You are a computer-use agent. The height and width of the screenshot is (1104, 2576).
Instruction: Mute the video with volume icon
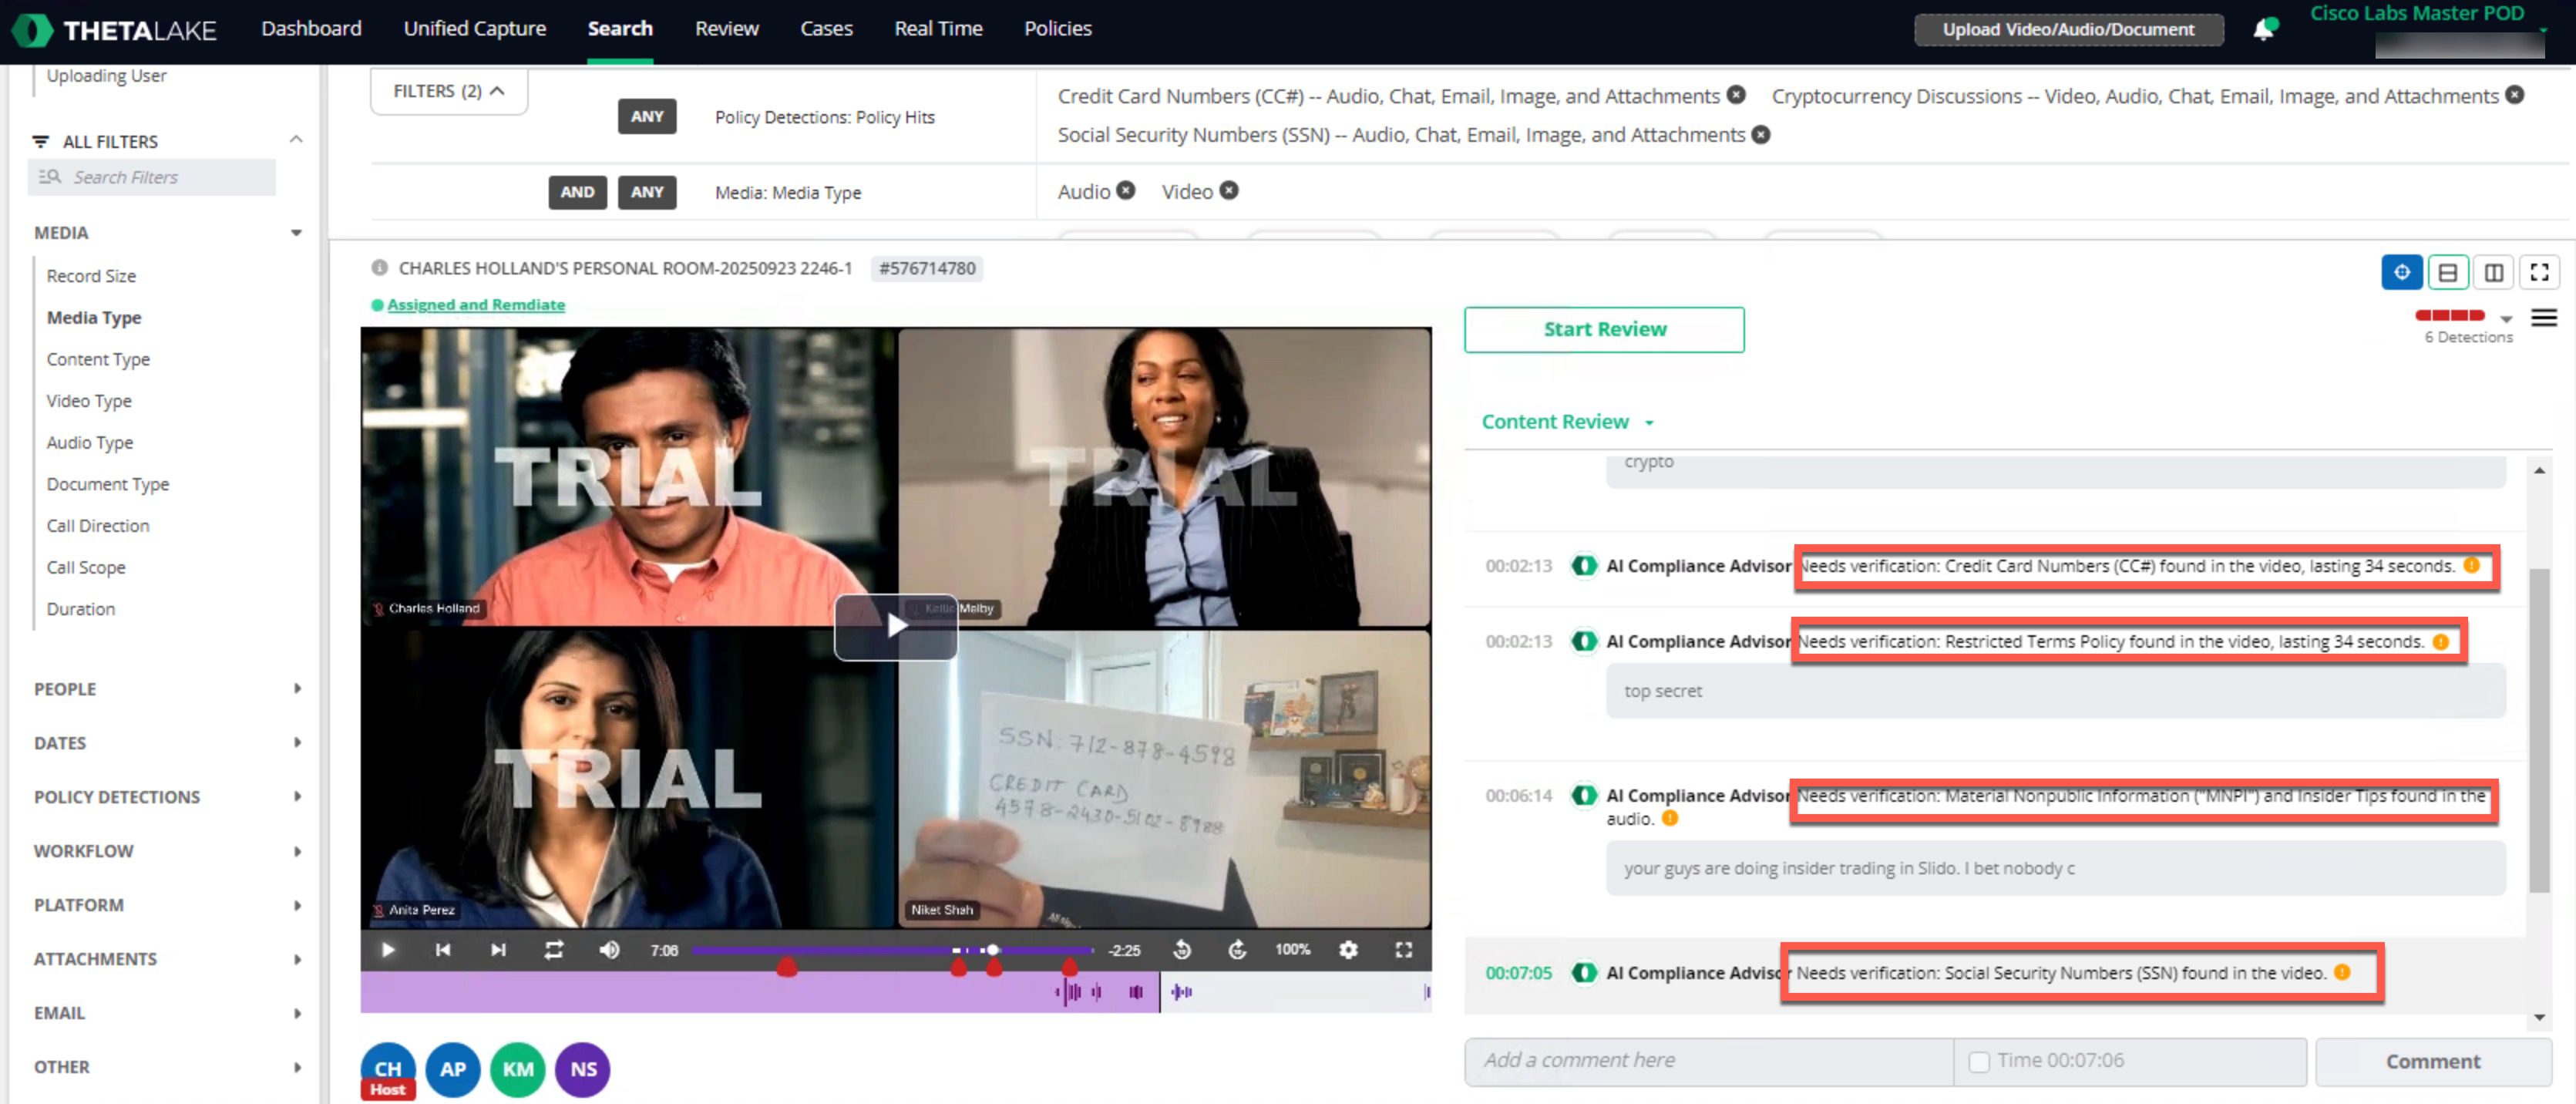[x=609, y=950]
